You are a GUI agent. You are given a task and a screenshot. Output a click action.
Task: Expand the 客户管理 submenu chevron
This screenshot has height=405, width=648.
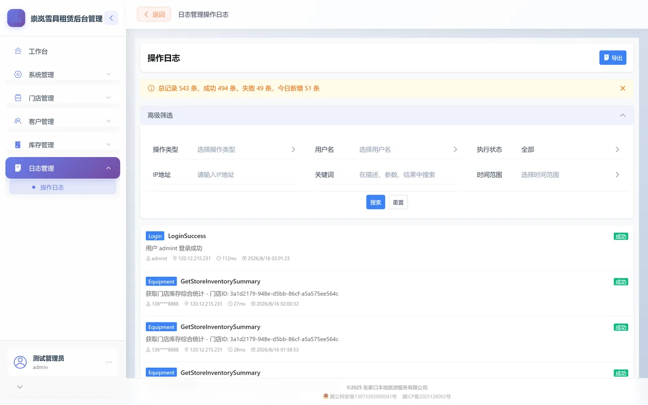[108, 121]
